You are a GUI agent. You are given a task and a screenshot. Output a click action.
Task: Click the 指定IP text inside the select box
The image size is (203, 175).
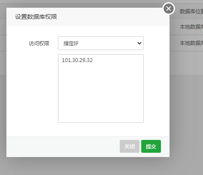pos(71,43)
